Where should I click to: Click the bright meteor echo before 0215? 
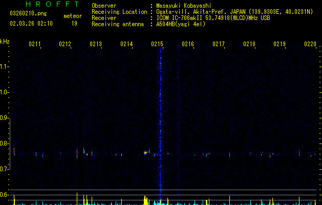146,153
